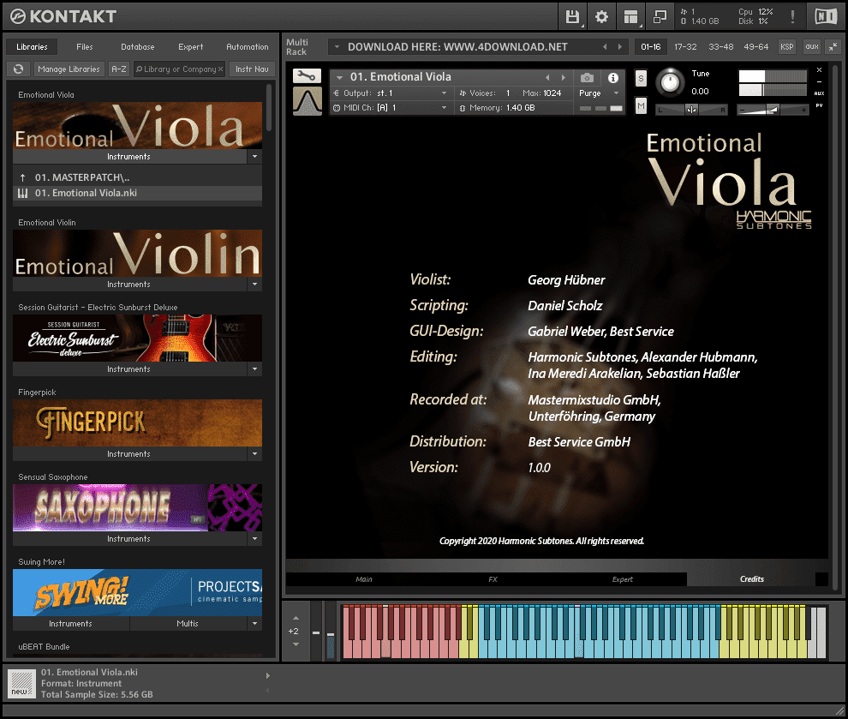Click the new instrument icon in info pane
Screen dimensions: 848x719
[22, 683]
